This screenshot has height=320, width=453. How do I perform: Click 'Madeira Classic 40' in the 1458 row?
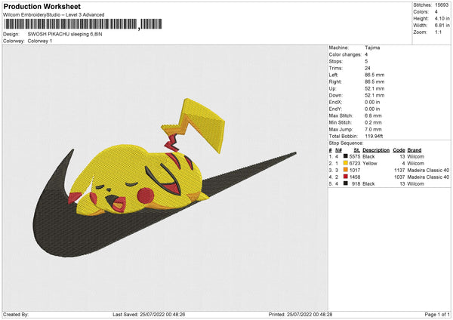coord(428,177)
